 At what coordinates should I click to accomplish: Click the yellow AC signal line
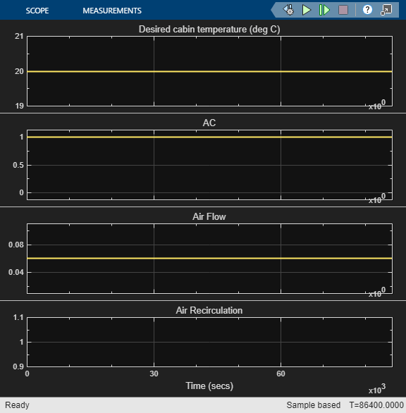(210, 137)
